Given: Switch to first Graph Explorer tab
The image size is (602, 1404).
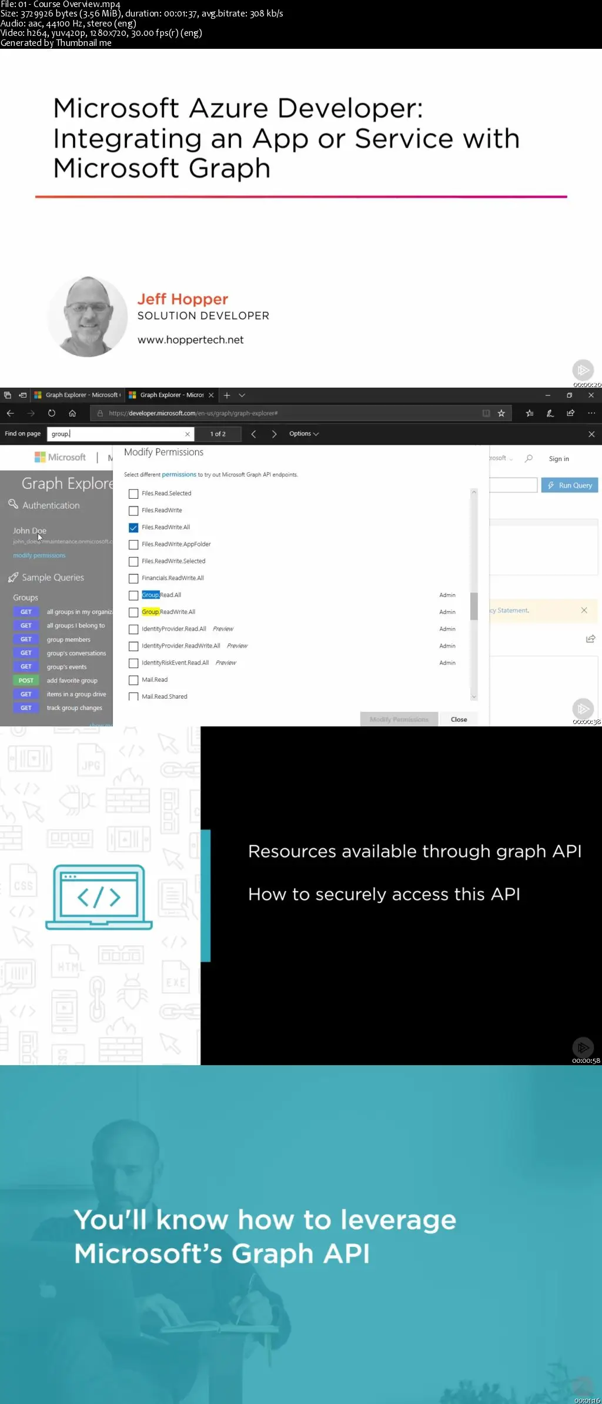Looking at the screenshot, I should [76, 395].
